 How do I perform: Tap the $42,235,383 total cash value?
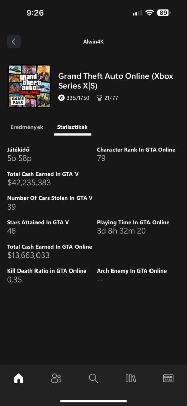[x=29, y=183]
